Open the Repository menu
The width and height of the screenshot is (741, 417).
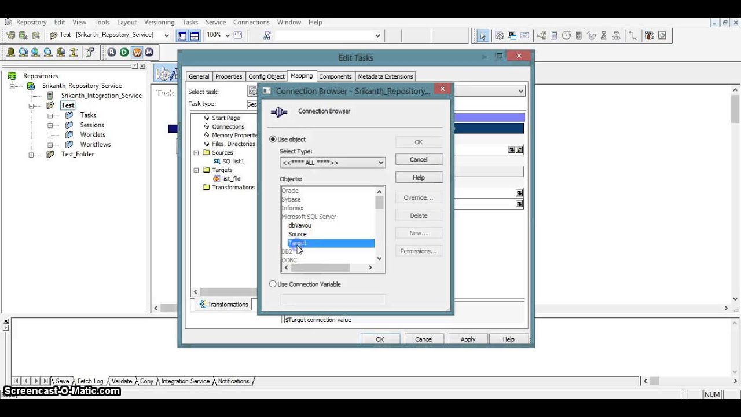tap(31, 22)
